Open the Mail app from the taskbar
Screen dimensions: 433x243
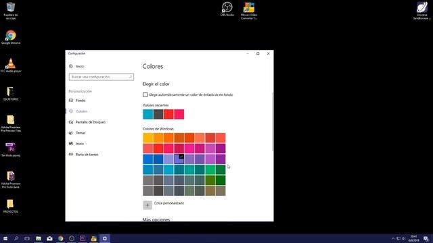tap(49, 238)
